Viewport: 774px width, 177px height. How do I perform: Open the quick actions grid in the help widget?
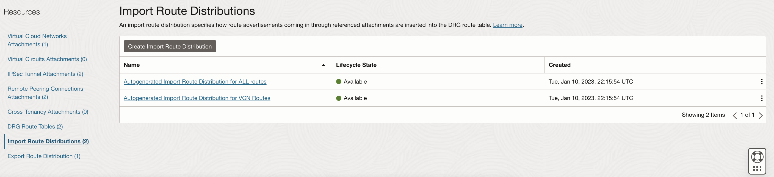[757, 168]
